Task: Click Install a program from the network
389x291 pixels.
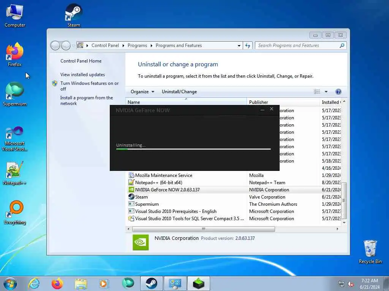Action: point(87,100)
